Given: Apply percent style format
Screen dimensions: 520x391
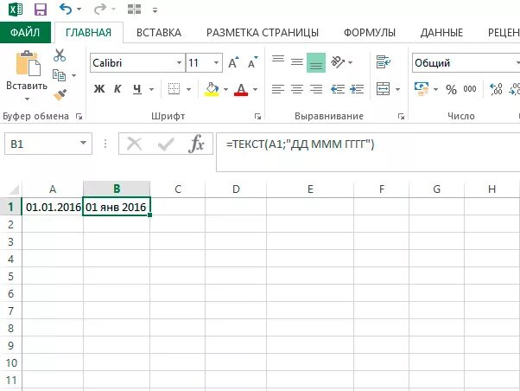Looking at the screenshot, I should click(x=451, y=89).
